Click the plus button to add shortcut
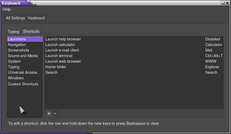This screenshot has width=231, height=134. [x=49, y=113]
